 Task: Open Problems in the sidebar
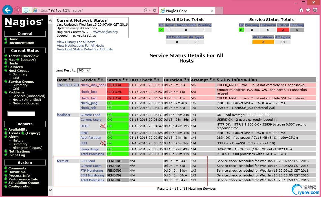pos(16,92)
